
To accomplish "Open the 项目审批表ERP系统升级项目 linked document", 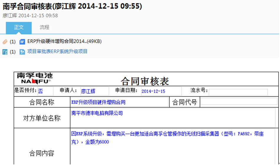I will pos(57,51).
